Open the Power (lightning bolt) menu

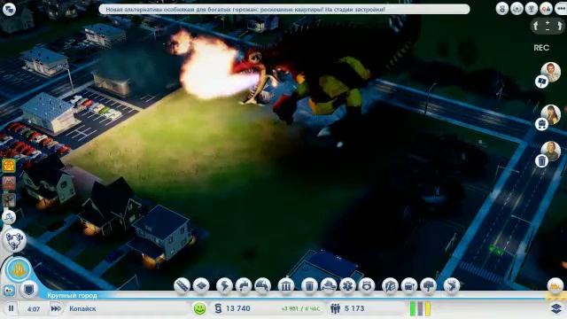pyautogui.click(x=224, y=285)
